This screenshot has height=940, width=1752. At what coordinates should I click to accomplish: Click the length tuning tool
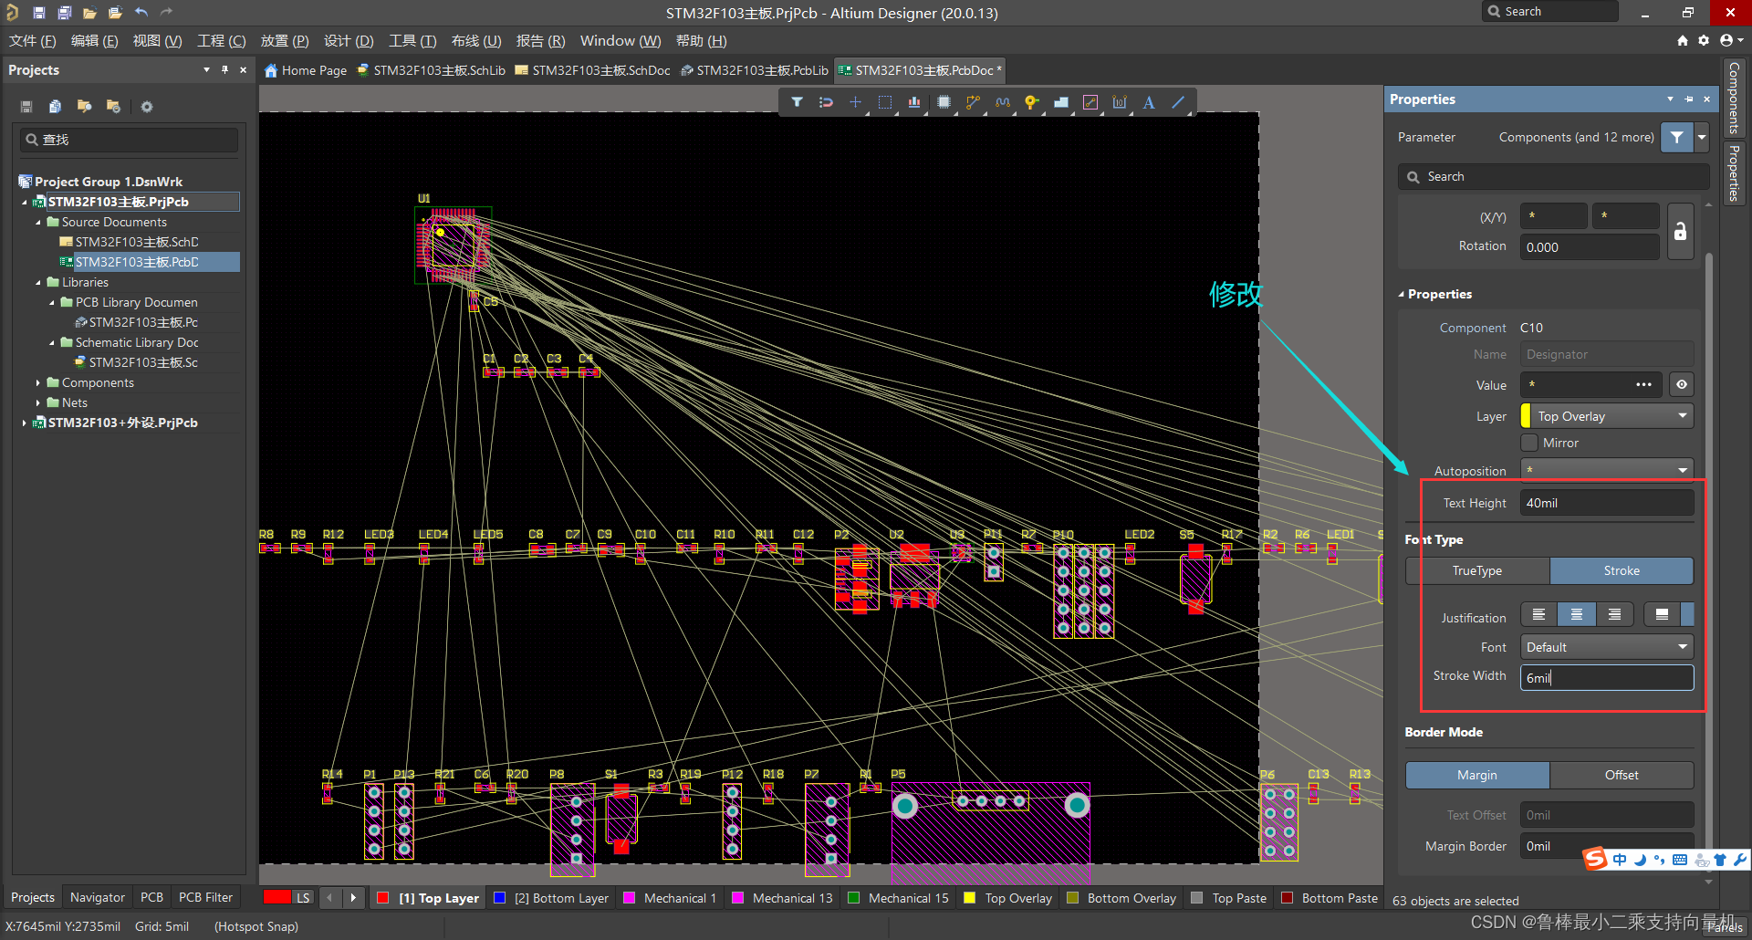1003,102
